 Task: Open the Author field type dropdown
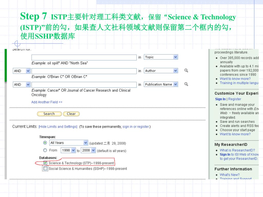coord(161,71)
